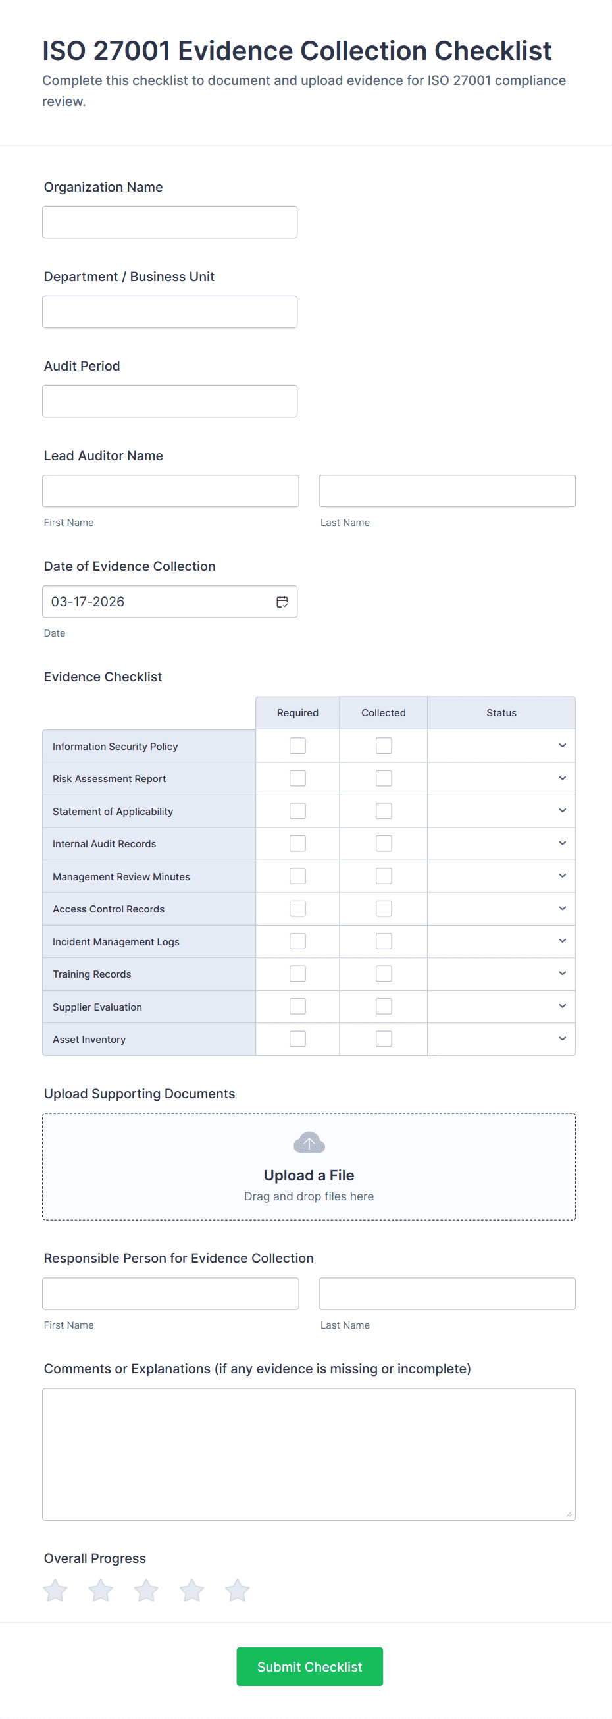The image size is (612, 1719).
Task: Open the calendar date picker icon
Action: pyautogui.click(x=282, y=602)
